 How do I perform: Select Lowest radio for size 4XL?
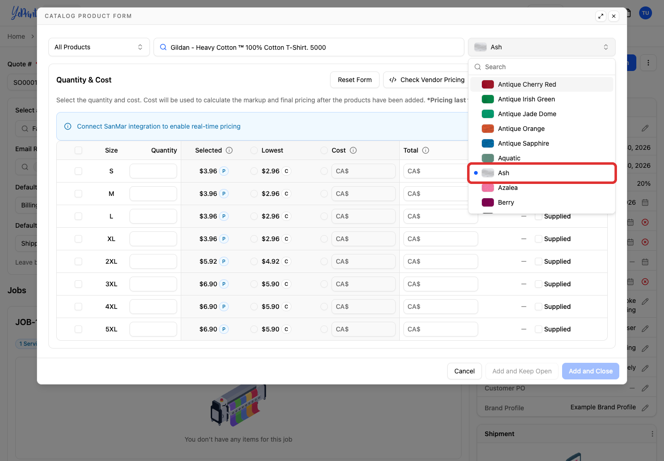tap(254, 307)
